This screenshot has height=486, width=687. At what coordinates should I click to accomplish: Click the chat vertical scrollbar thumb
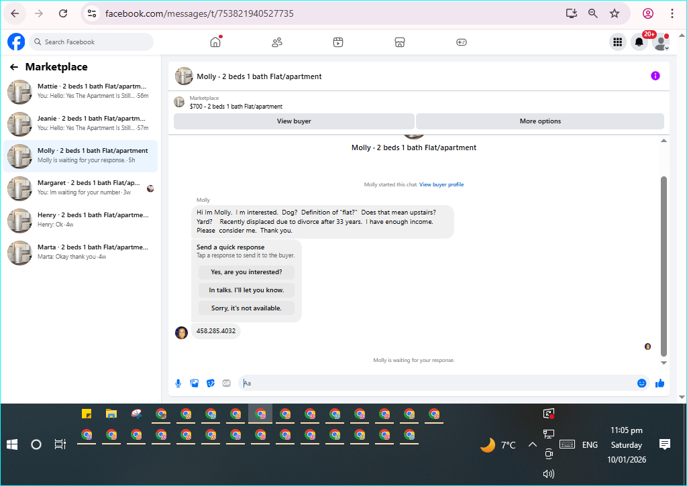[664, 266]
